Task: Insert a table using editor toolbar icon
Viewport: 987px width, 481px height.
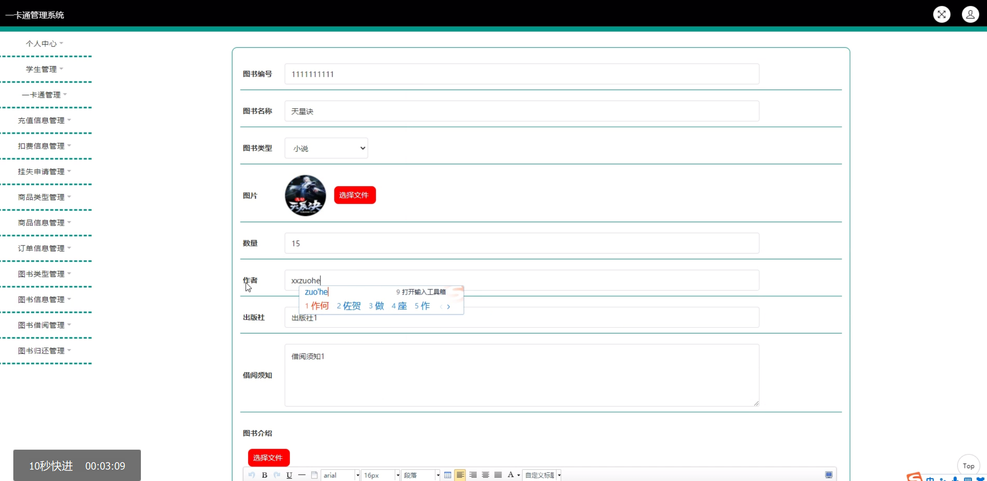Action: [447, 475]
